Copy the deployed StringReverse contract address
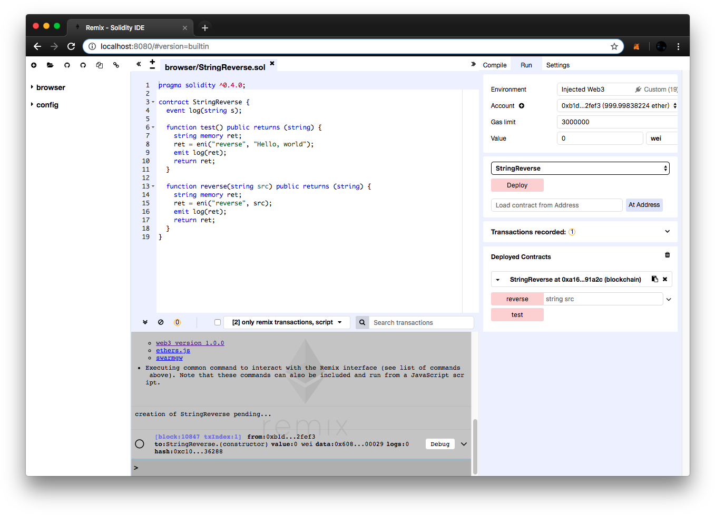Screen dimensions: 715x515 pyautogui.click(x=654, y=279)
